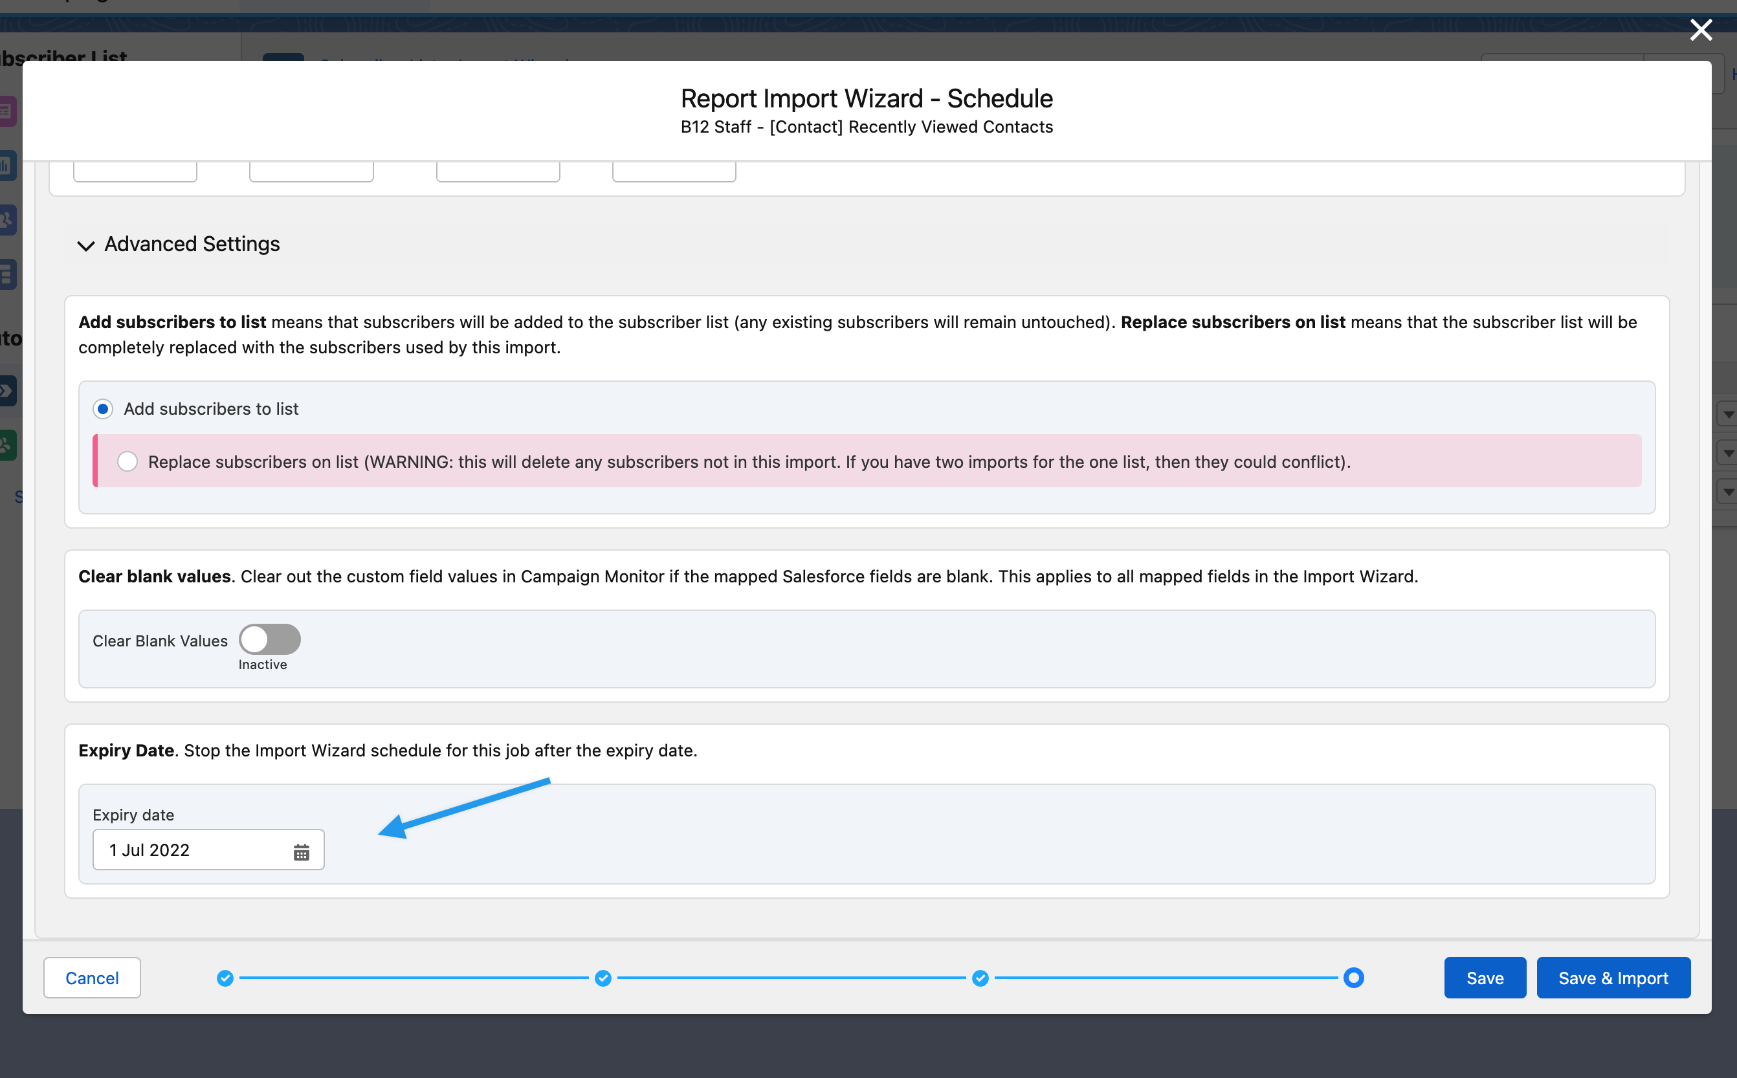Close the Report Import Wizard dialog
This screenshot has height=1078, width=1737.
(1701, 30)
